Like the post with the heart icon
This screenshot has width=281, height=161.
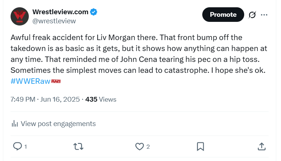point(139,146)
